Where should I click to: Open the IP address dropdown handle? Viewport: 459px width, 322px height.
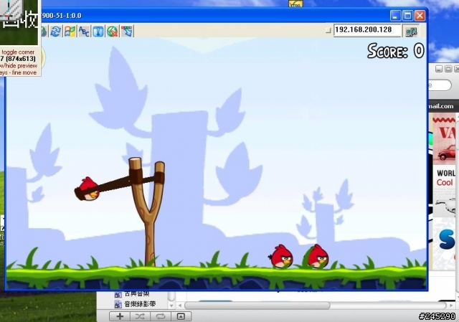[328, 31]
